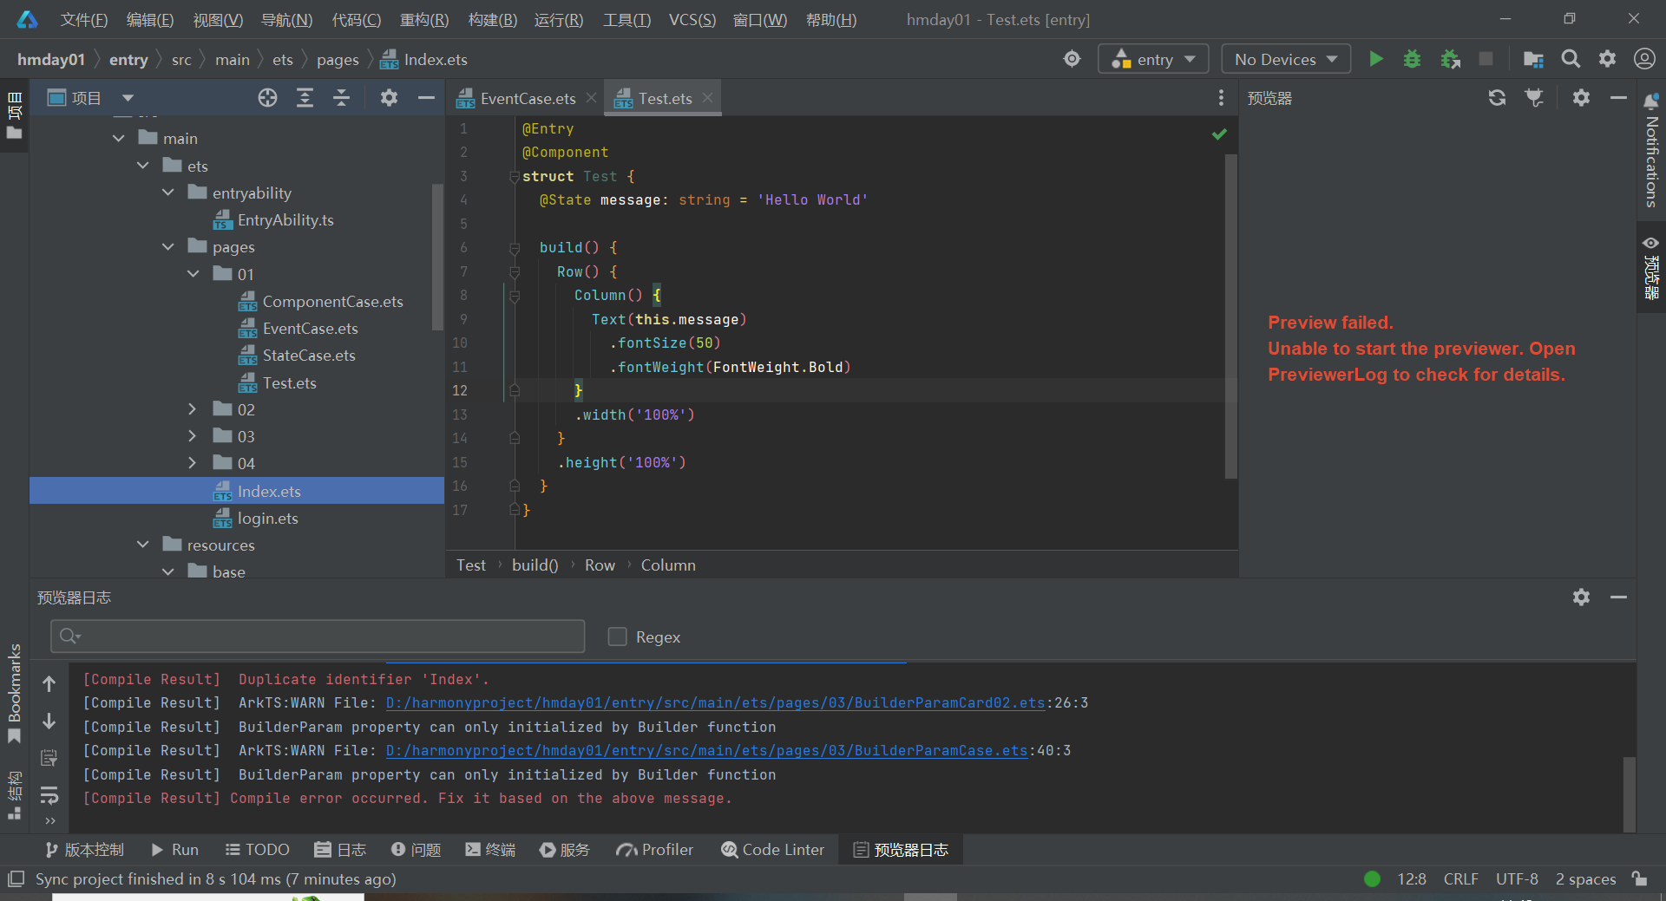The image size is (1666, 901).
Task: Open the No Devices dropdown
Action: coord(1286,59)
